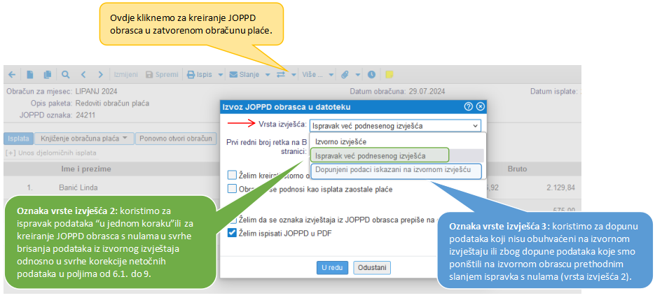Screen dimensions: 655x298
Task: Close the Izvoz JOPPD dialog
Action: point(480,107)
